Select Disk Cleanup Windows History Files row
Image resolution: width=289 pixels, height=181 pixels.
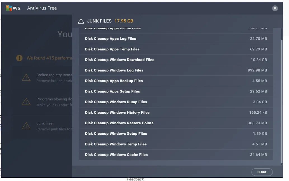(x=176, y=112)
